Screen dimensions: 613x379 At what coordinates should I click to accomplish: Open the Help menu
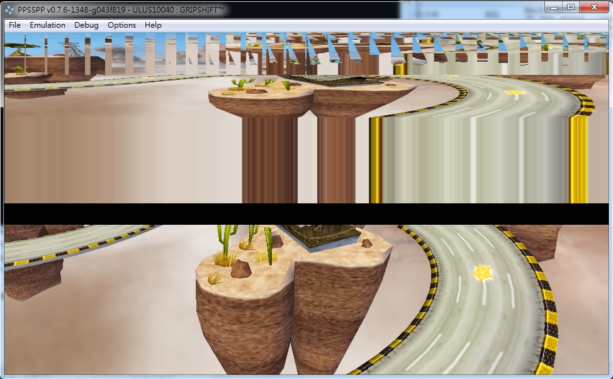coord(153,25)
